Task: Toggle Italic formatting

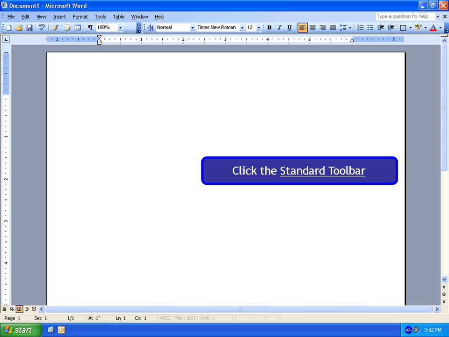Action: (279, 28)
